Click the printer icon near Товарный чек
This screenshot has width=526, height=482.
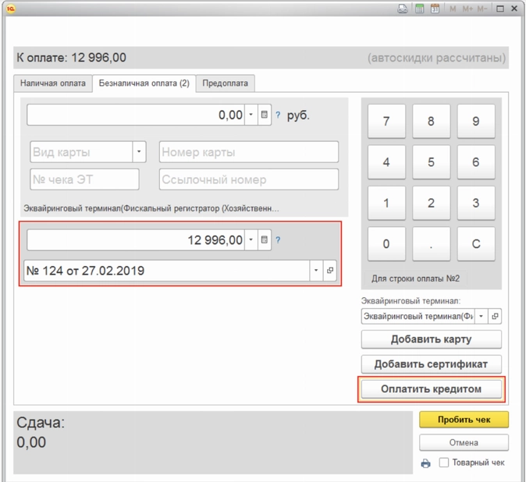click(425, 463)
